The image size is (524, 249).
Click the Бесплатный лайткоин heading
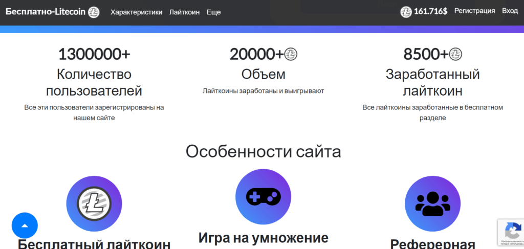(94, 244)
